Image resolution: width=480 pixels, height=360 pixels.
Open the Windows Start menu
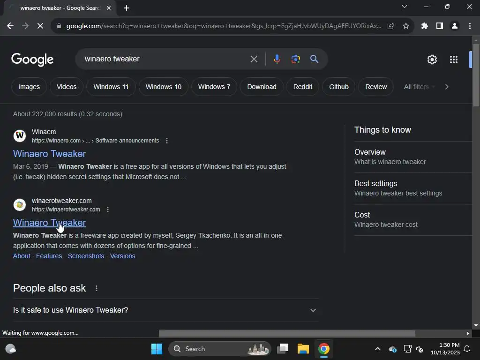[x=157, y=349]
